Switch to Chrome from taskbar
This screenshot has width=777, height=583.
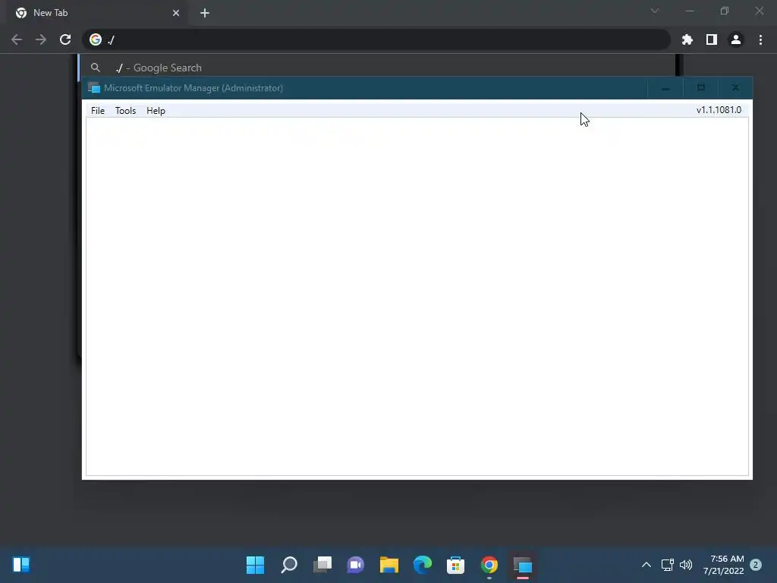coord(489,565)
